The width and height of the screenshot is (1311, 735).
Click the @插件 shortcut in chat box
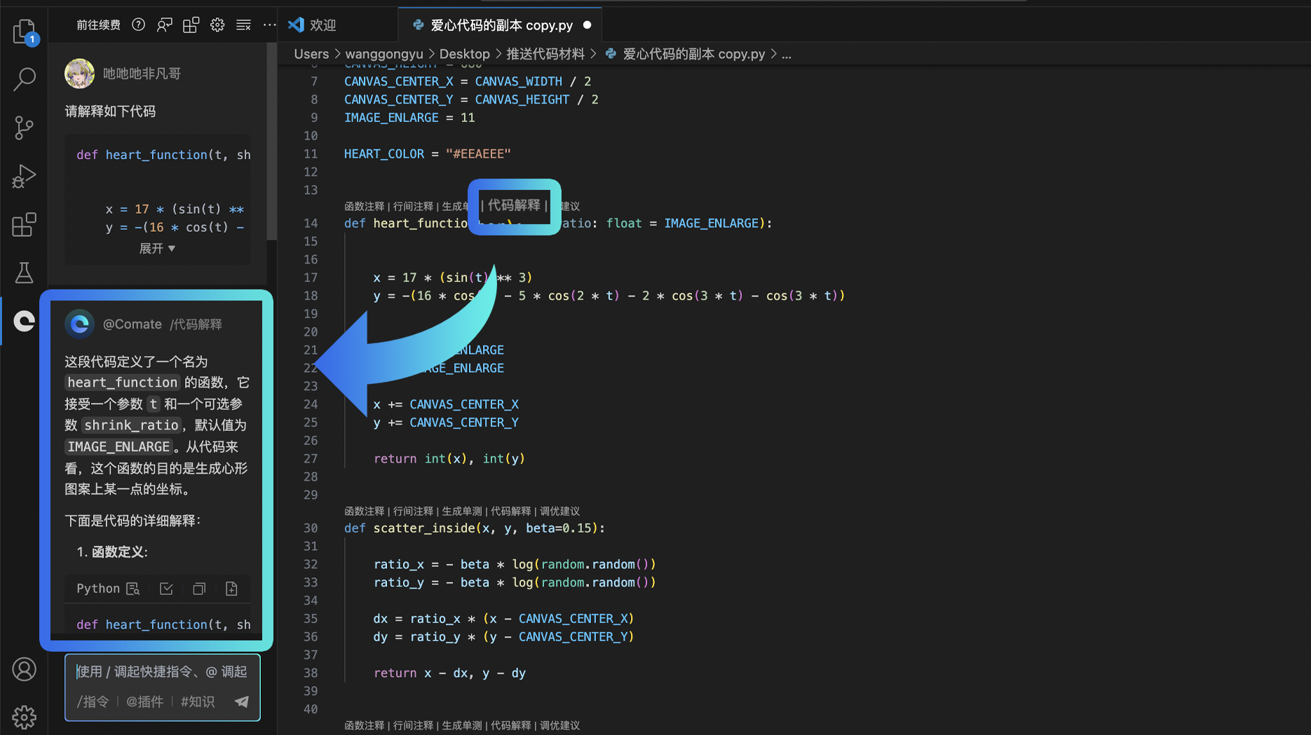[x=144, y=701]
